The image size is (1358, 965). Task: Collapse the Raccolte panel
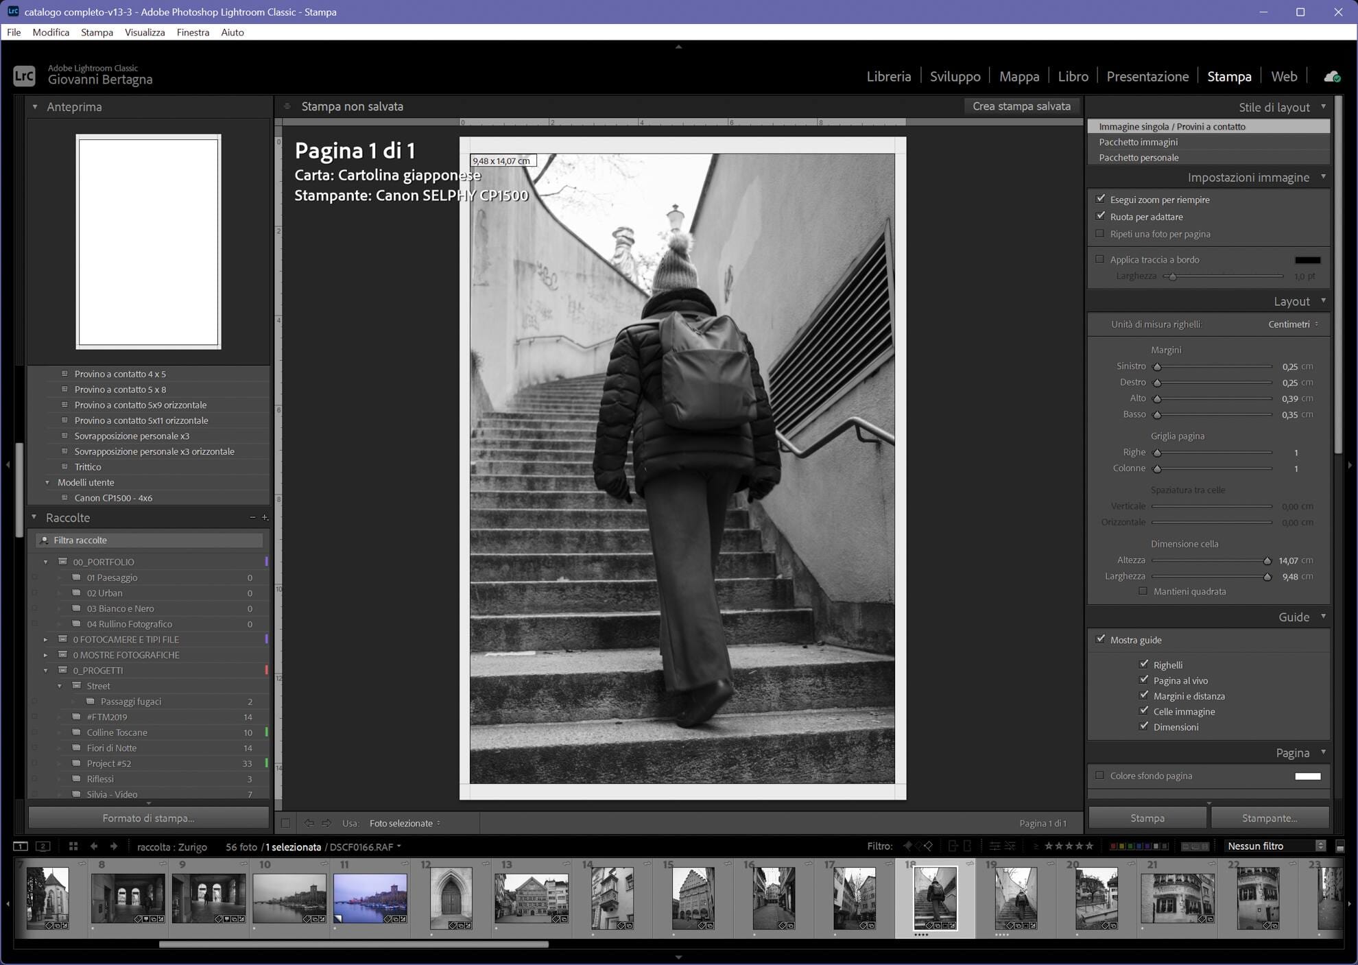click(x=34, y=517)
